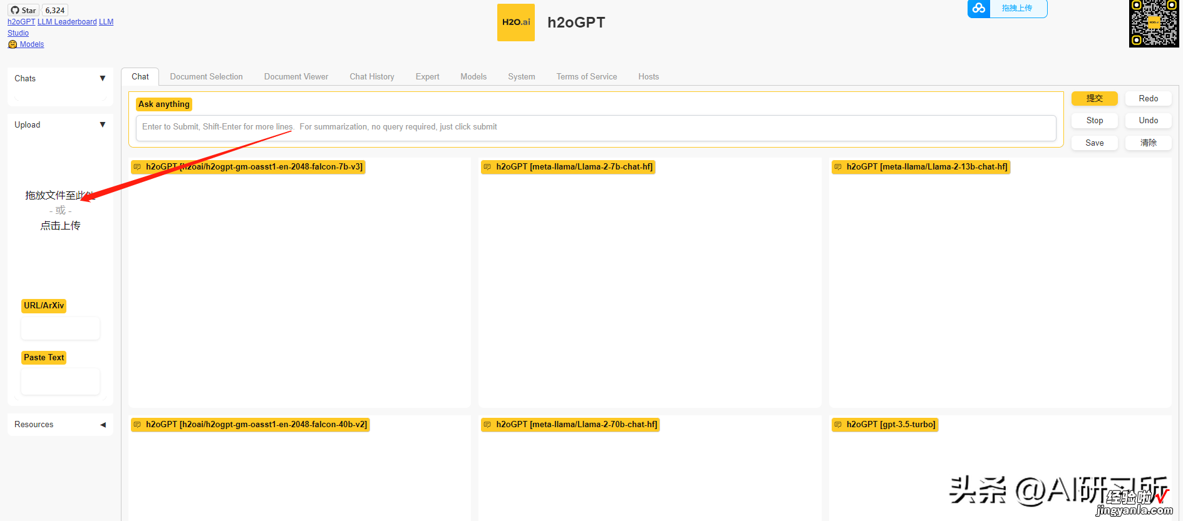Screen dimensions: 1183x521
Task: Open the LLM Leaderboard link
Action: 67,22
